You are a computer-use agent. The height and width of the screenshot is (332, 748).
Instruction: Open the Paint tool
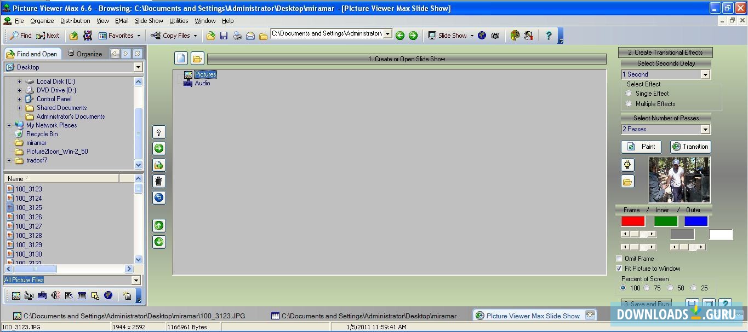641,146
